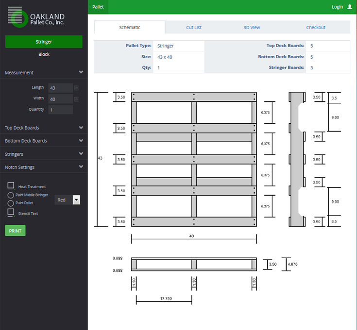
Task: Click the Top Deck Boards value 5
Action: coord(311,46)
